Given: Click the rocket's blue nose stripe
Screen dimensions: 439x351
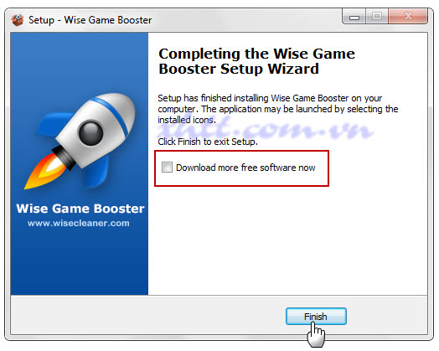Looking at the screenshot, I should click(111, 115).
